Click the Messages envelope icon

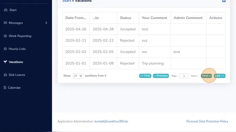coord(5,23)
